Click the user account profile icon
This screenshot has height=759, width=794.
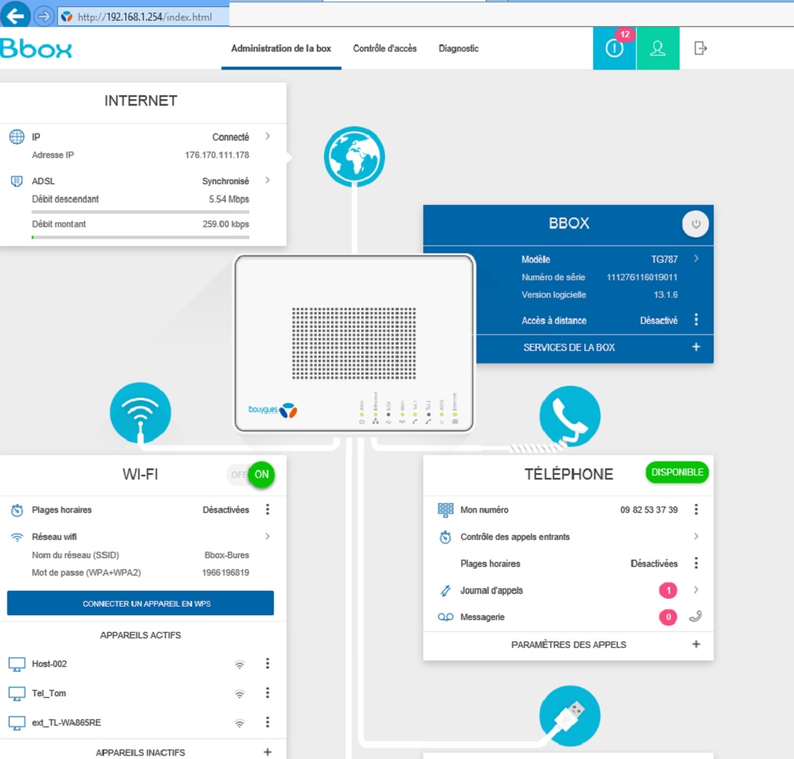(657, 48)
